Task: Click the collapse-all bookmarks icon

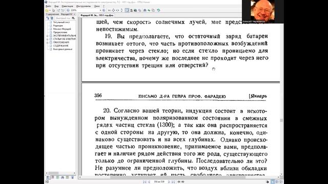Action: (x=52, y=18)
